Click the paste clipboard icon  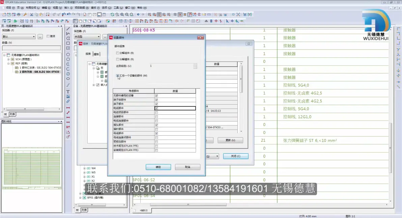(41, 15)
